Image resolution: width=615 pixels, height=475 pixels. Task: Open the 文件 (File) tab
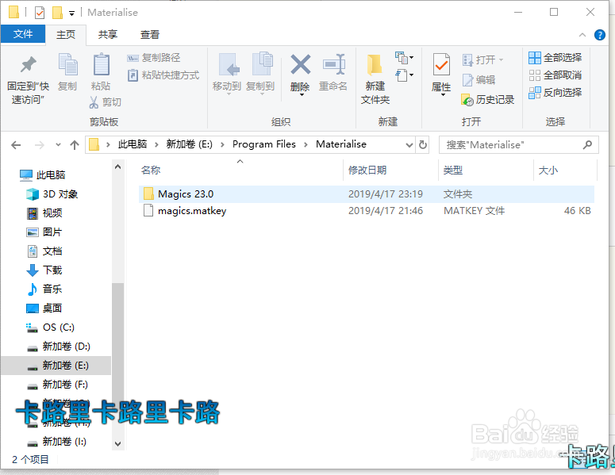tap(23, 34)
